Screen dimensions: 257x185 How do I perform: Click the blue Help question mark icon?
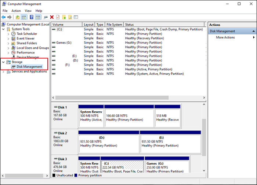pyautogui.click(x=32, y=17)
